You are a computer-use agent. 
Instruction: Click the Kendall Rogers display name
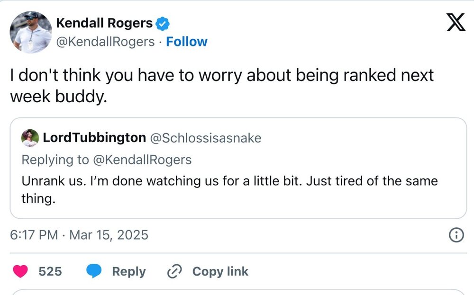[104, 23]
